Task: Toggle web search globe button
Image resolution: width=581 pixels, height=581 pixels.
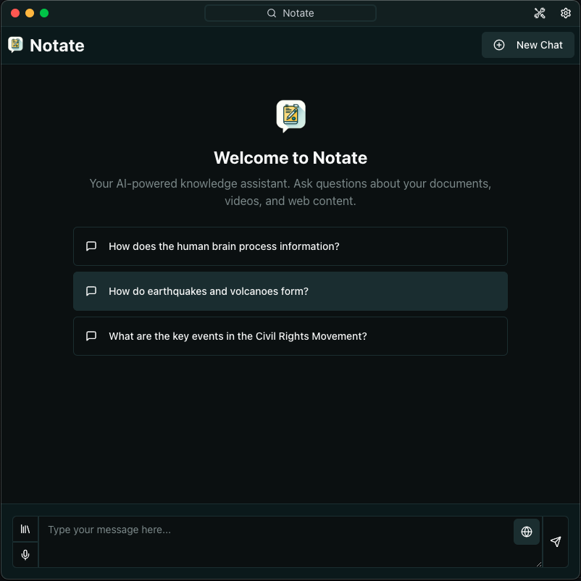Action: coord(526,532)
